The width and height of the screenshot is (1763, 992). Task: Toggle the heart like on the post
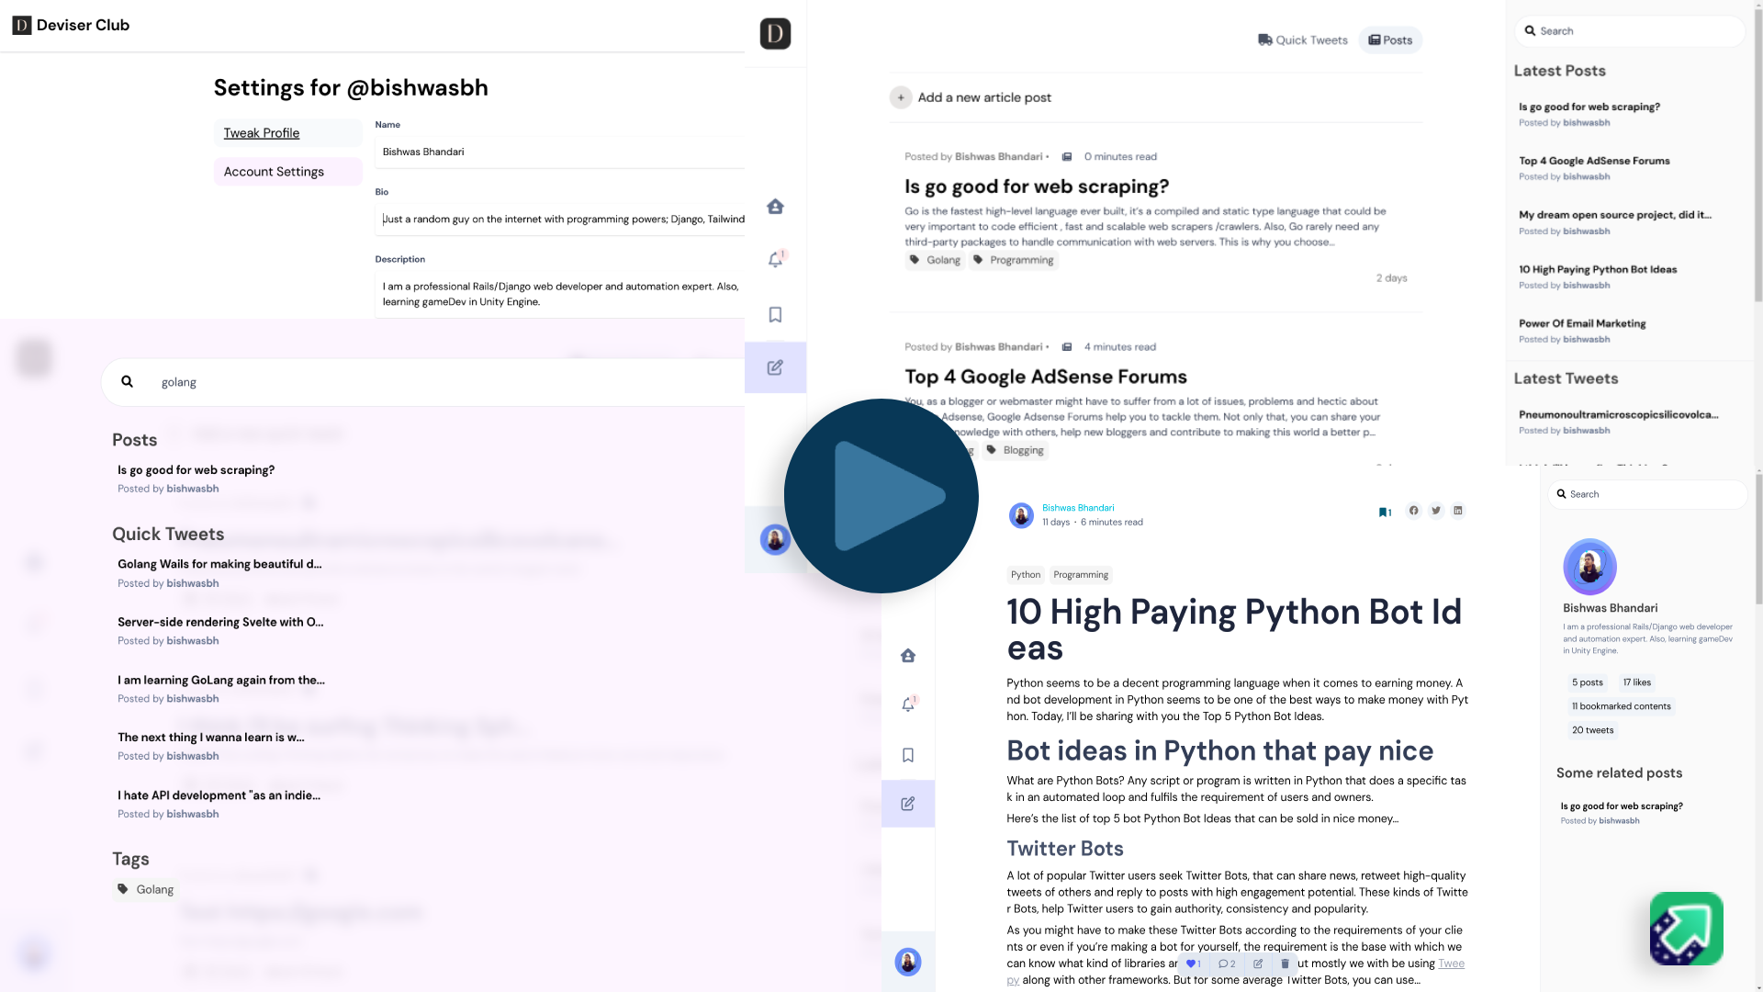1192,964
